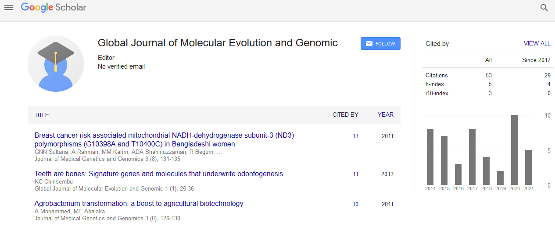Click the graduation cap profile avatar
Viewport: 555px width, 226px height.
point(56,63)
